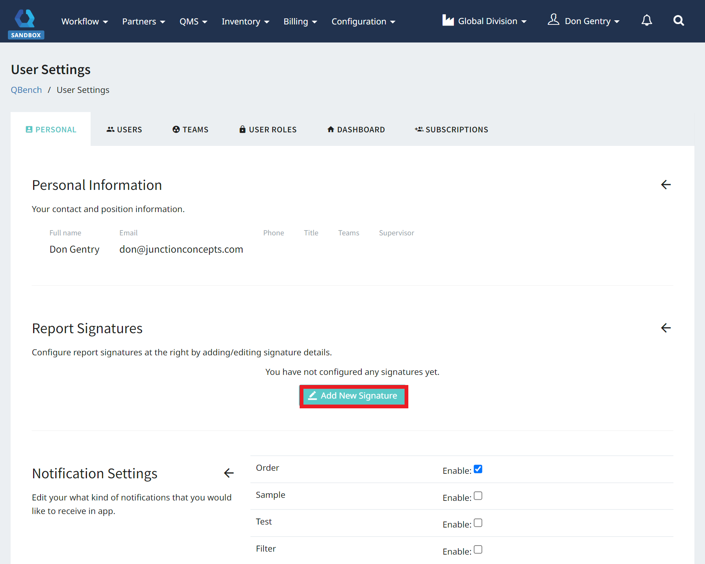Open the Partners dropdown menu
The height and width of the screenshot is (564, 705).
pos(144,21)
